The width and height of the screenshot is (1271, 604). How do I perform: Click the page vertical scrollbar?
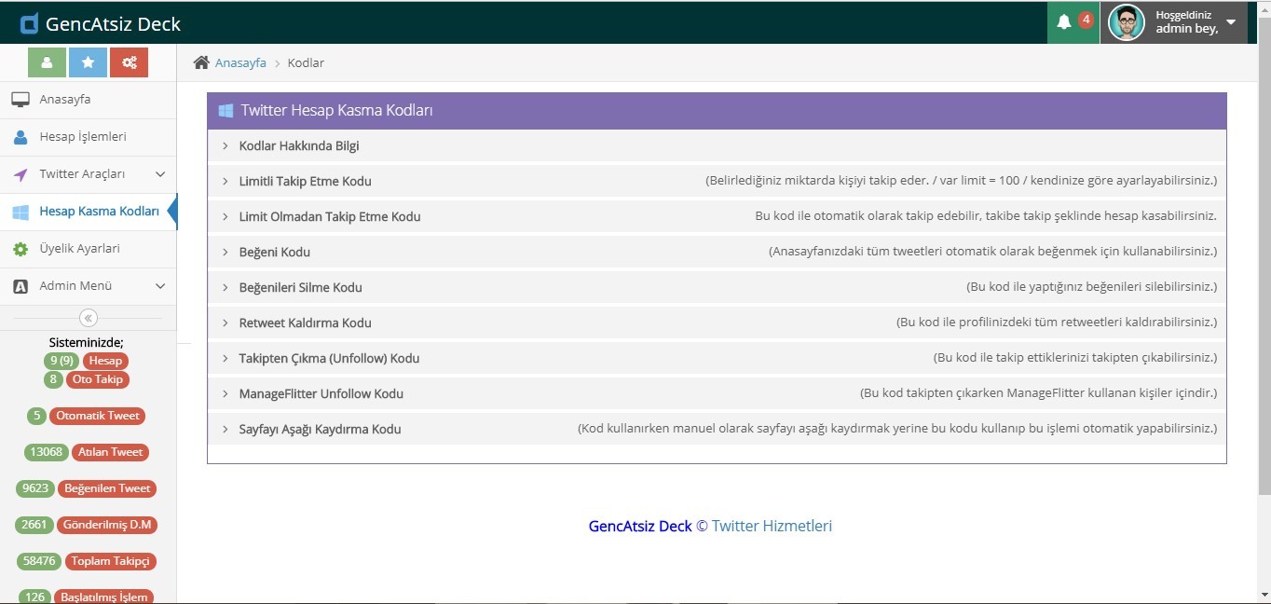tap(1264, 280)
